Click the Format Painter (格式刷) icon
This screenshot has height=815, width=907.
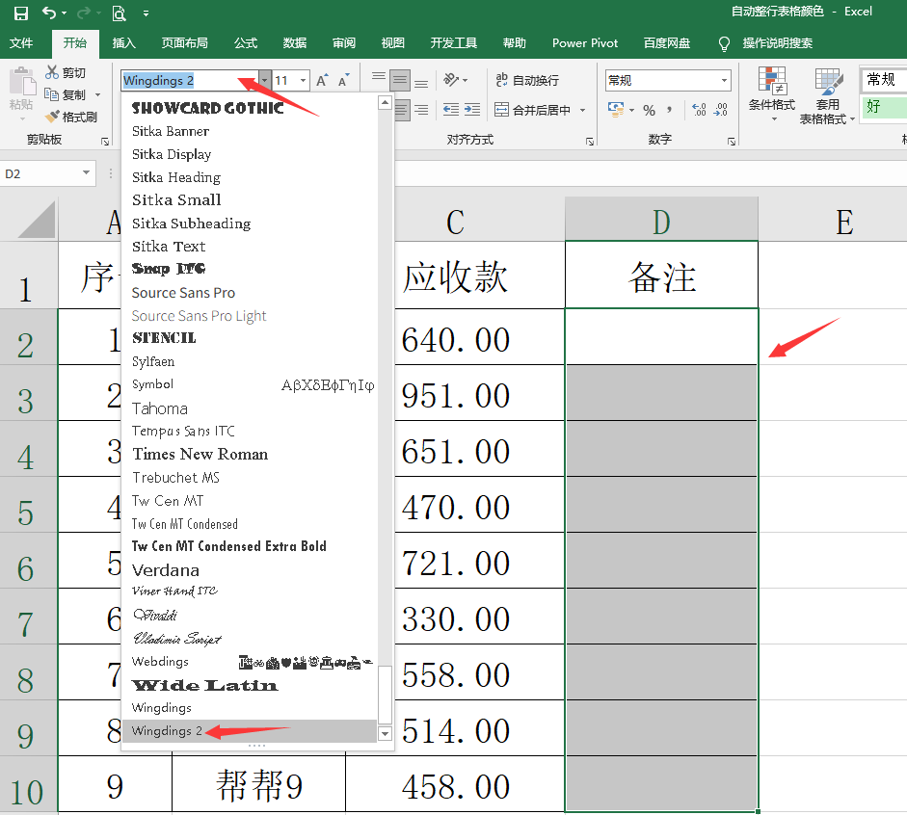click(53, 117)
